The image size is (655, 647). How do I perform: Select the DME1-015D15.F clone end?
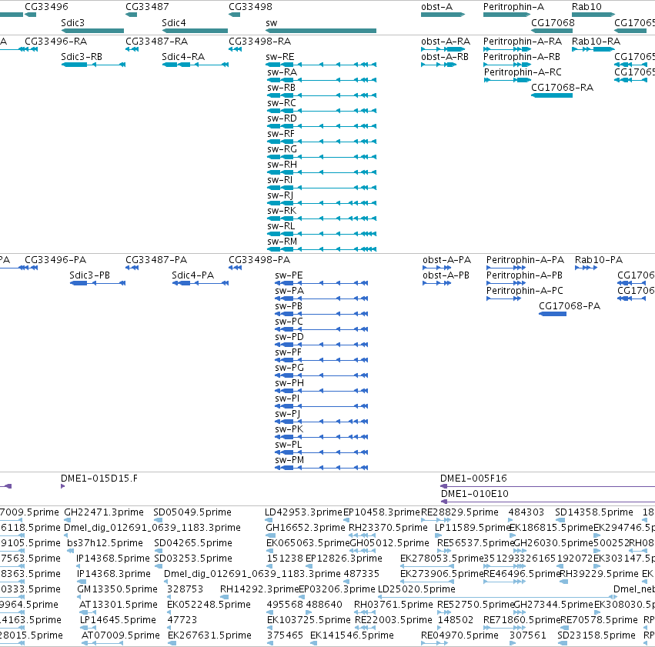[62, 486]
